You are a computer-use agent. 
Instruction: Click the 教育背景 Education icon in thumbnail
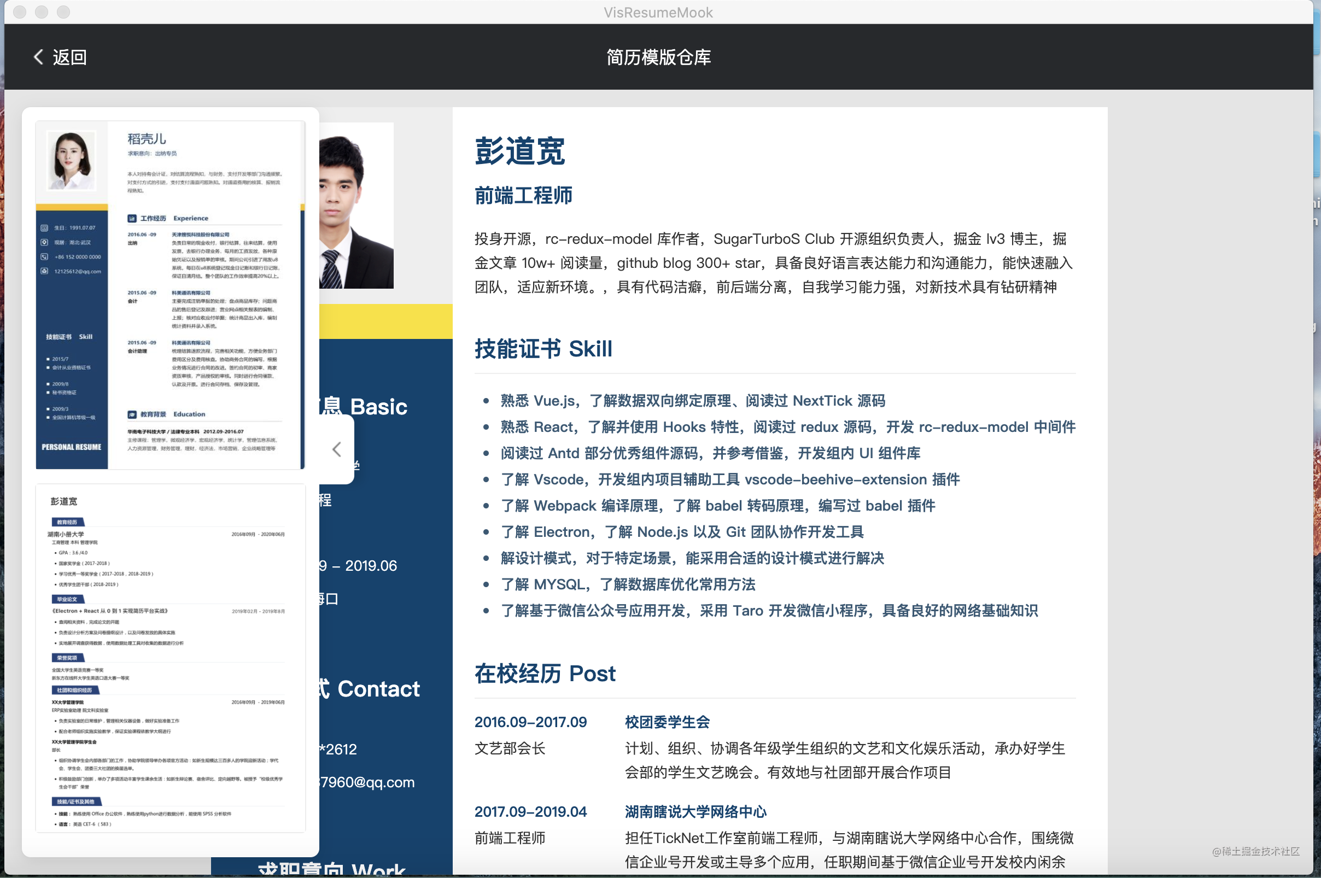coord(132,414)
